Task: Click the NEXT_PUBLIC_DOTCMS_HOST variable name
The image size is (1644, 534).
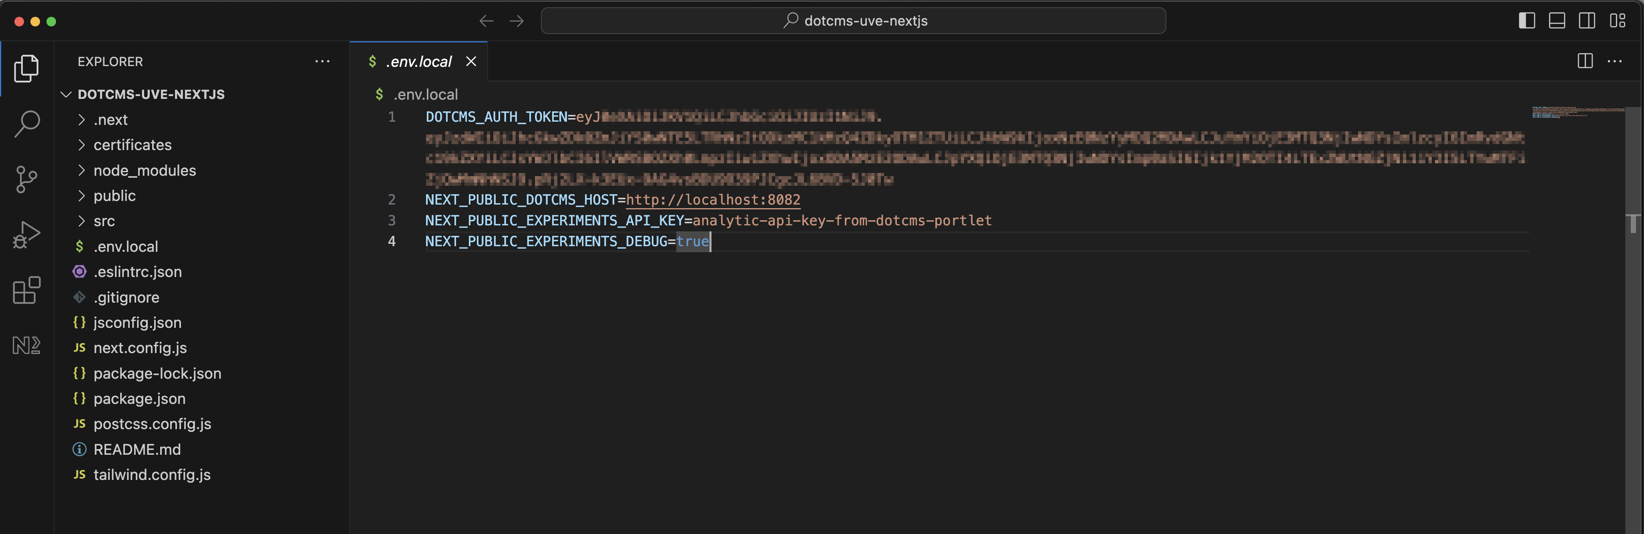Action: pyautogui.click(x=521, y=200)
